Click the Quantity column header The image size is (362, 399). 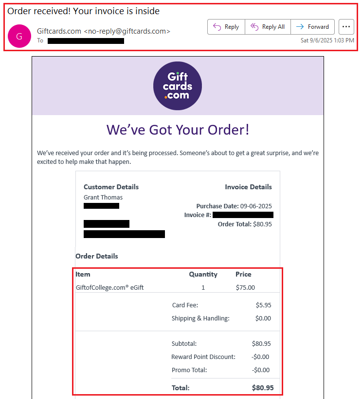(203, 274)
